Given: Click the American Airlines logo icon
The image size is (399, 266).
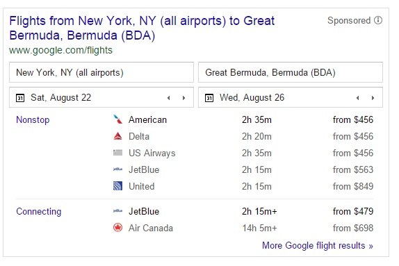Looking at the screenshot, I should [x=117, y=119].
